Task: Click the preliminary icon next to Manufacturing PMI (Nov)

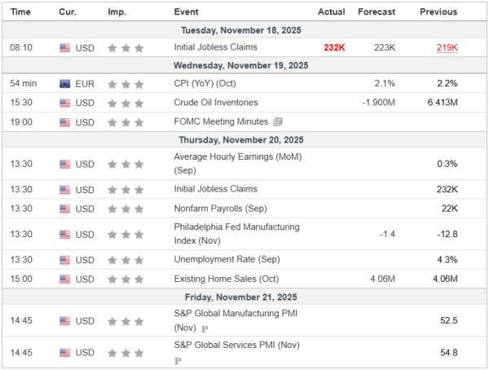Action: click(x=205, y=328)
